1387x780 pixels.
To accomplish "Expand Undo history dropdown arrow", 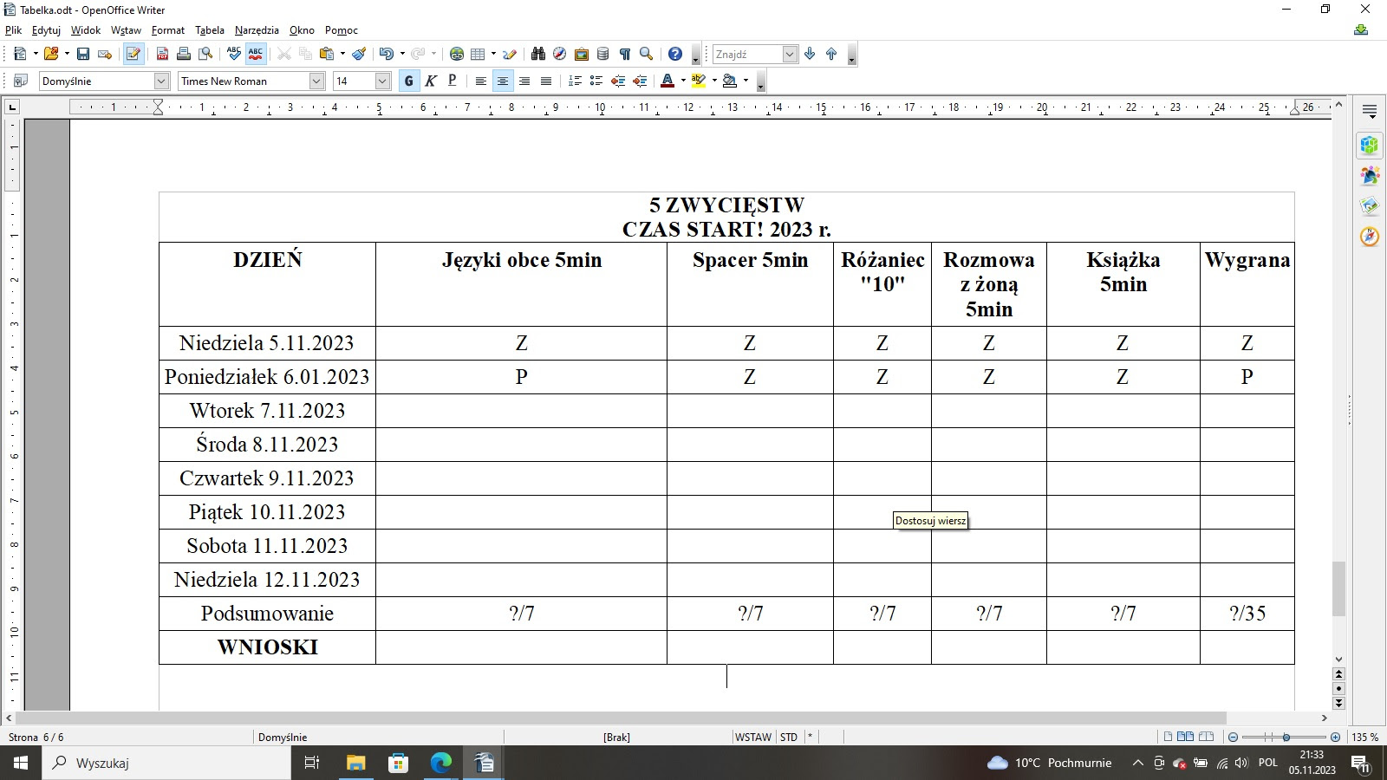I will [x=401, y=54].
